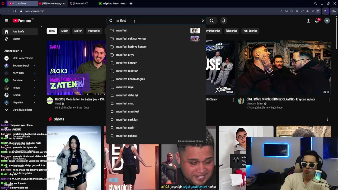Open Opera's tab search magnifier
Image resolution: width=338 pixels, height=190 pixels.
(316, 3)
